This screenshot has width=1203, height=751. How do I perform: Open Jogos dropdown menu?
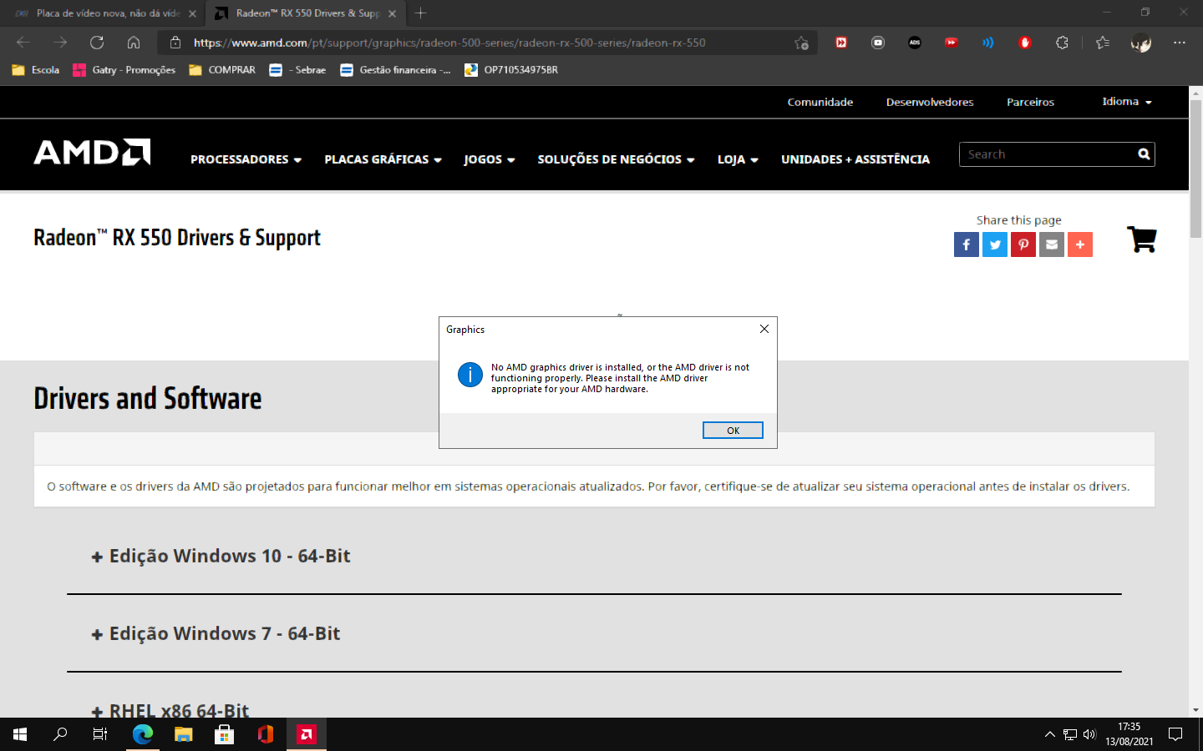pyautogui.click(x=490, y=159)
